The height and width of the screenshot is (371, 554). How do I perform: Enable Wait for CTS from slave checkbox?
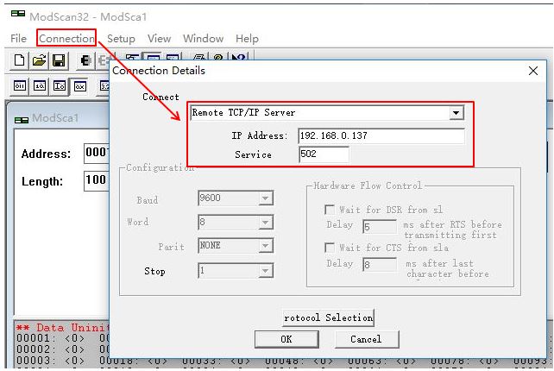pyautogui.click(x=330, y=248)
